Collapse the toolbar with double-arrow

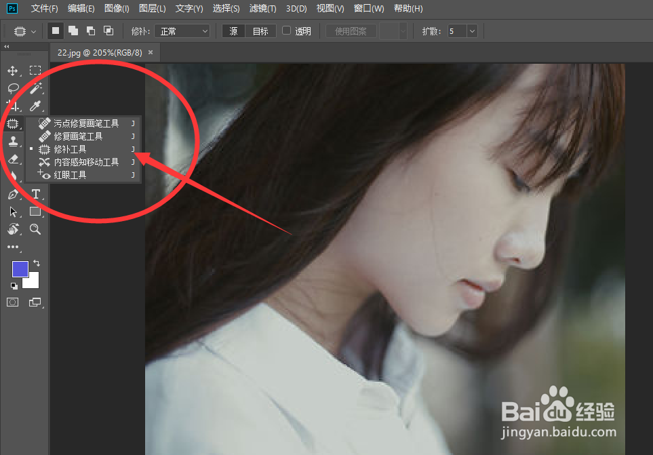point(6,47)
